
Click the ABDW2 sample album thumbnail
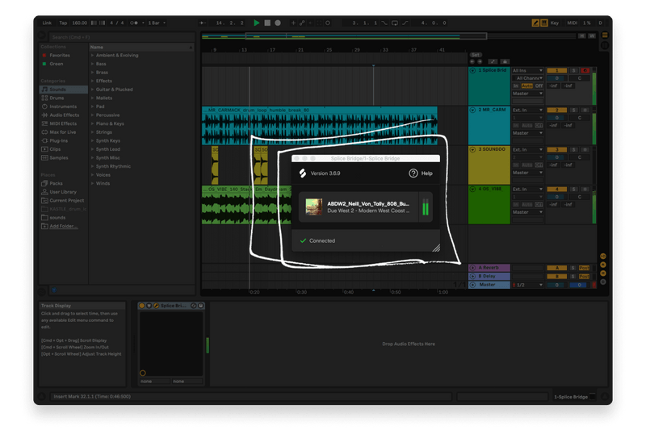pos(314,207)
